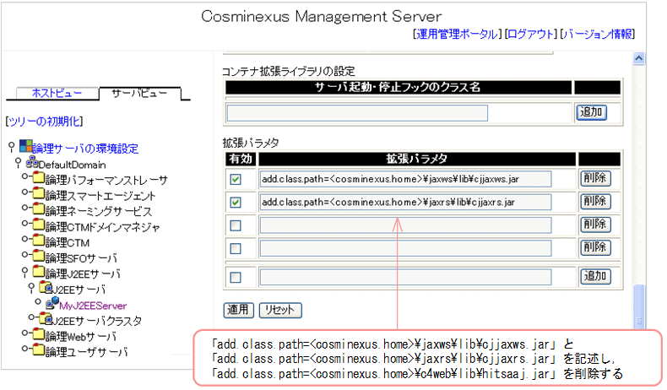This screenshot has height=390, width=667.
Task: Expand the J2EEサーバクラスタ node
Action: pos(32,317)
